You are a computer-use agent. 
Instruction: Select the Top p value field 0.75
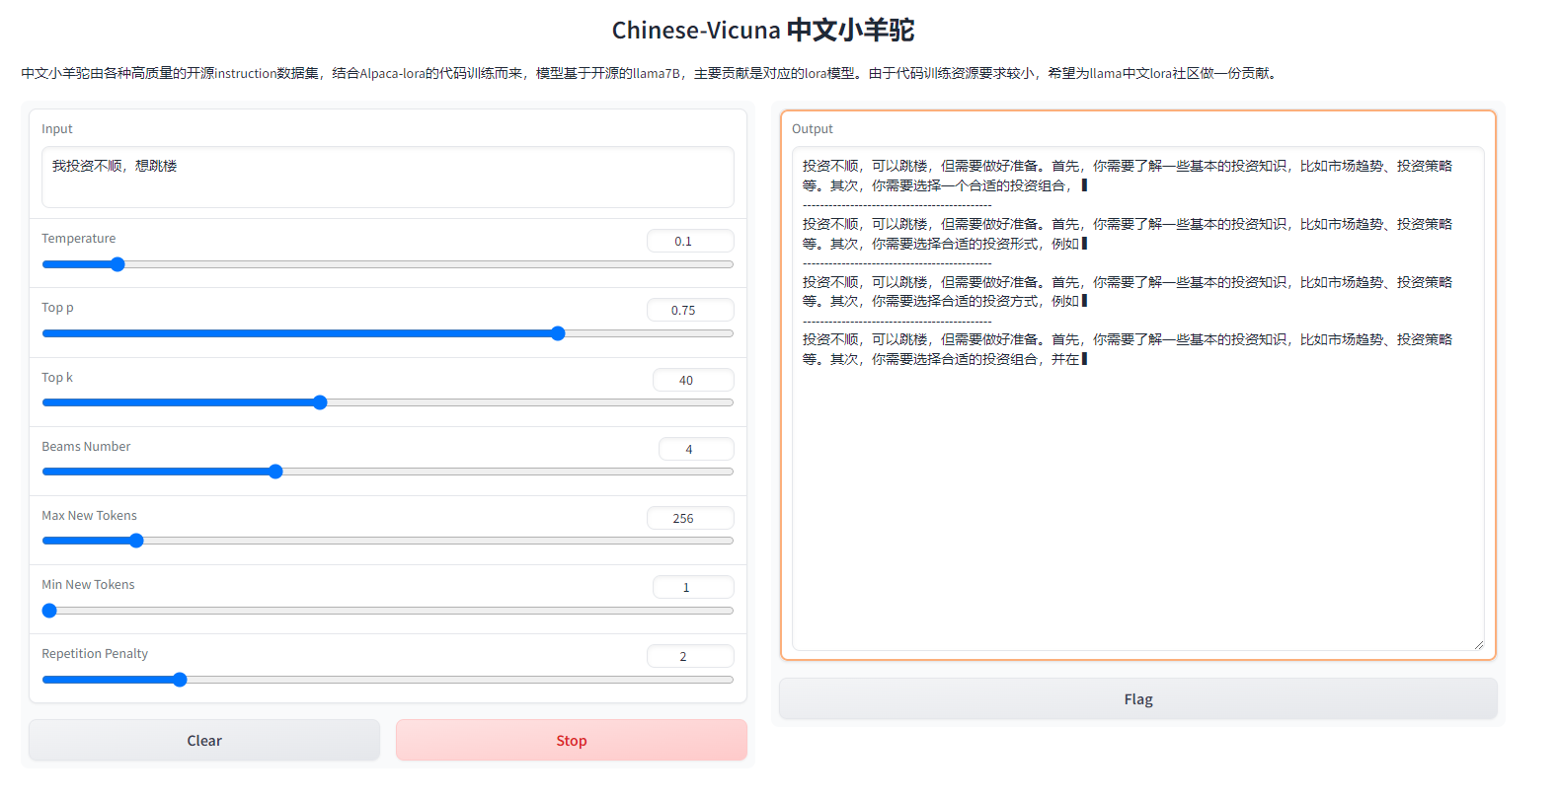[x=690, y=310]
